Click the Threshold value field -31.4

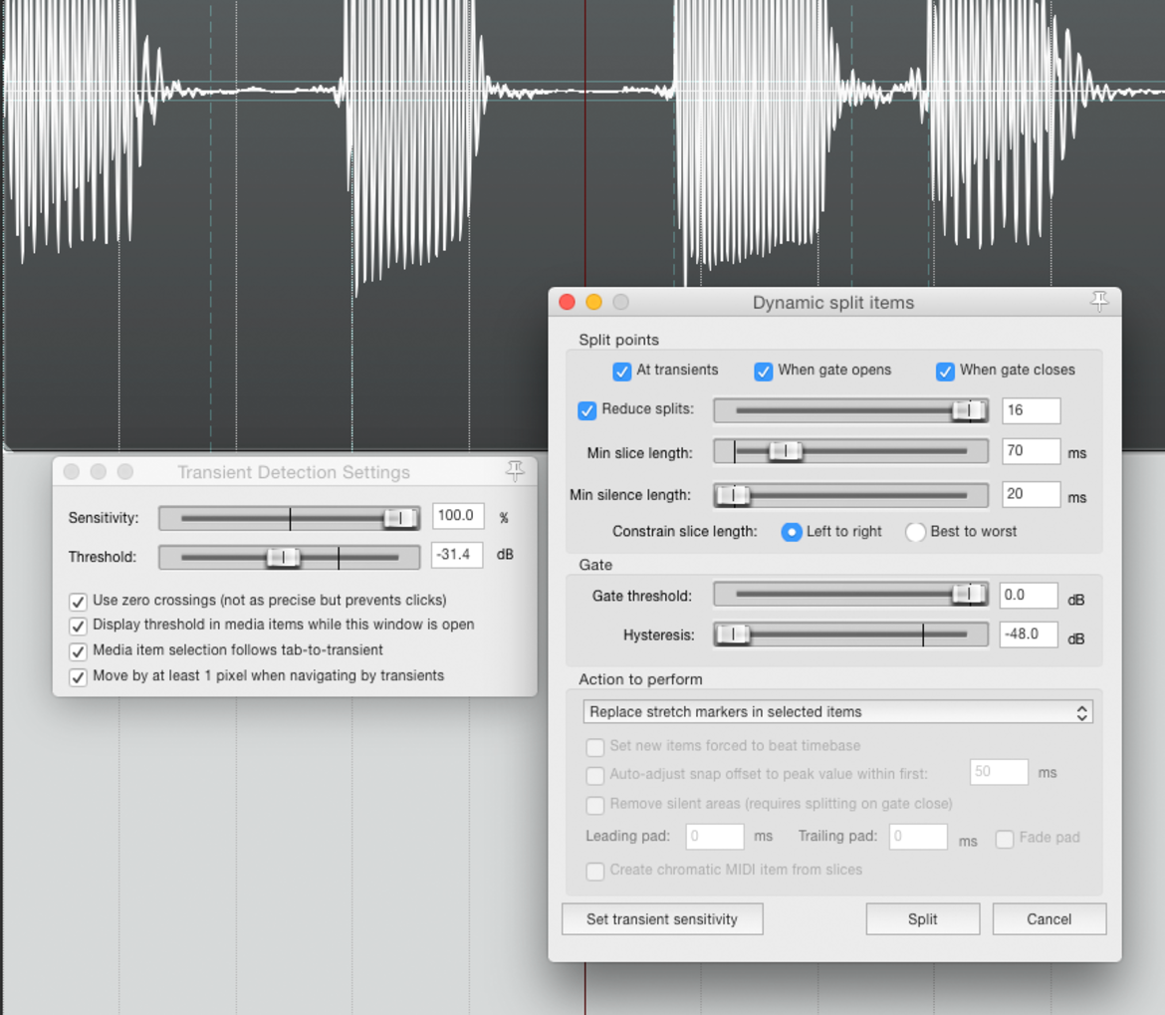[457, 554]
